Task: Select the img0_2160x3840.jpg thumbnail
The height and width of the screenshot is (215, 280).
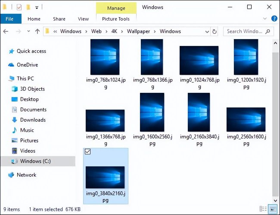Action: tap(199, 112)
